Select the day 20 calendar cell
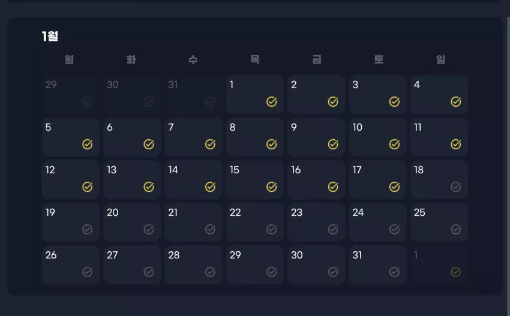The width and height of the screenshot is (510, 316). coord(132,222)
